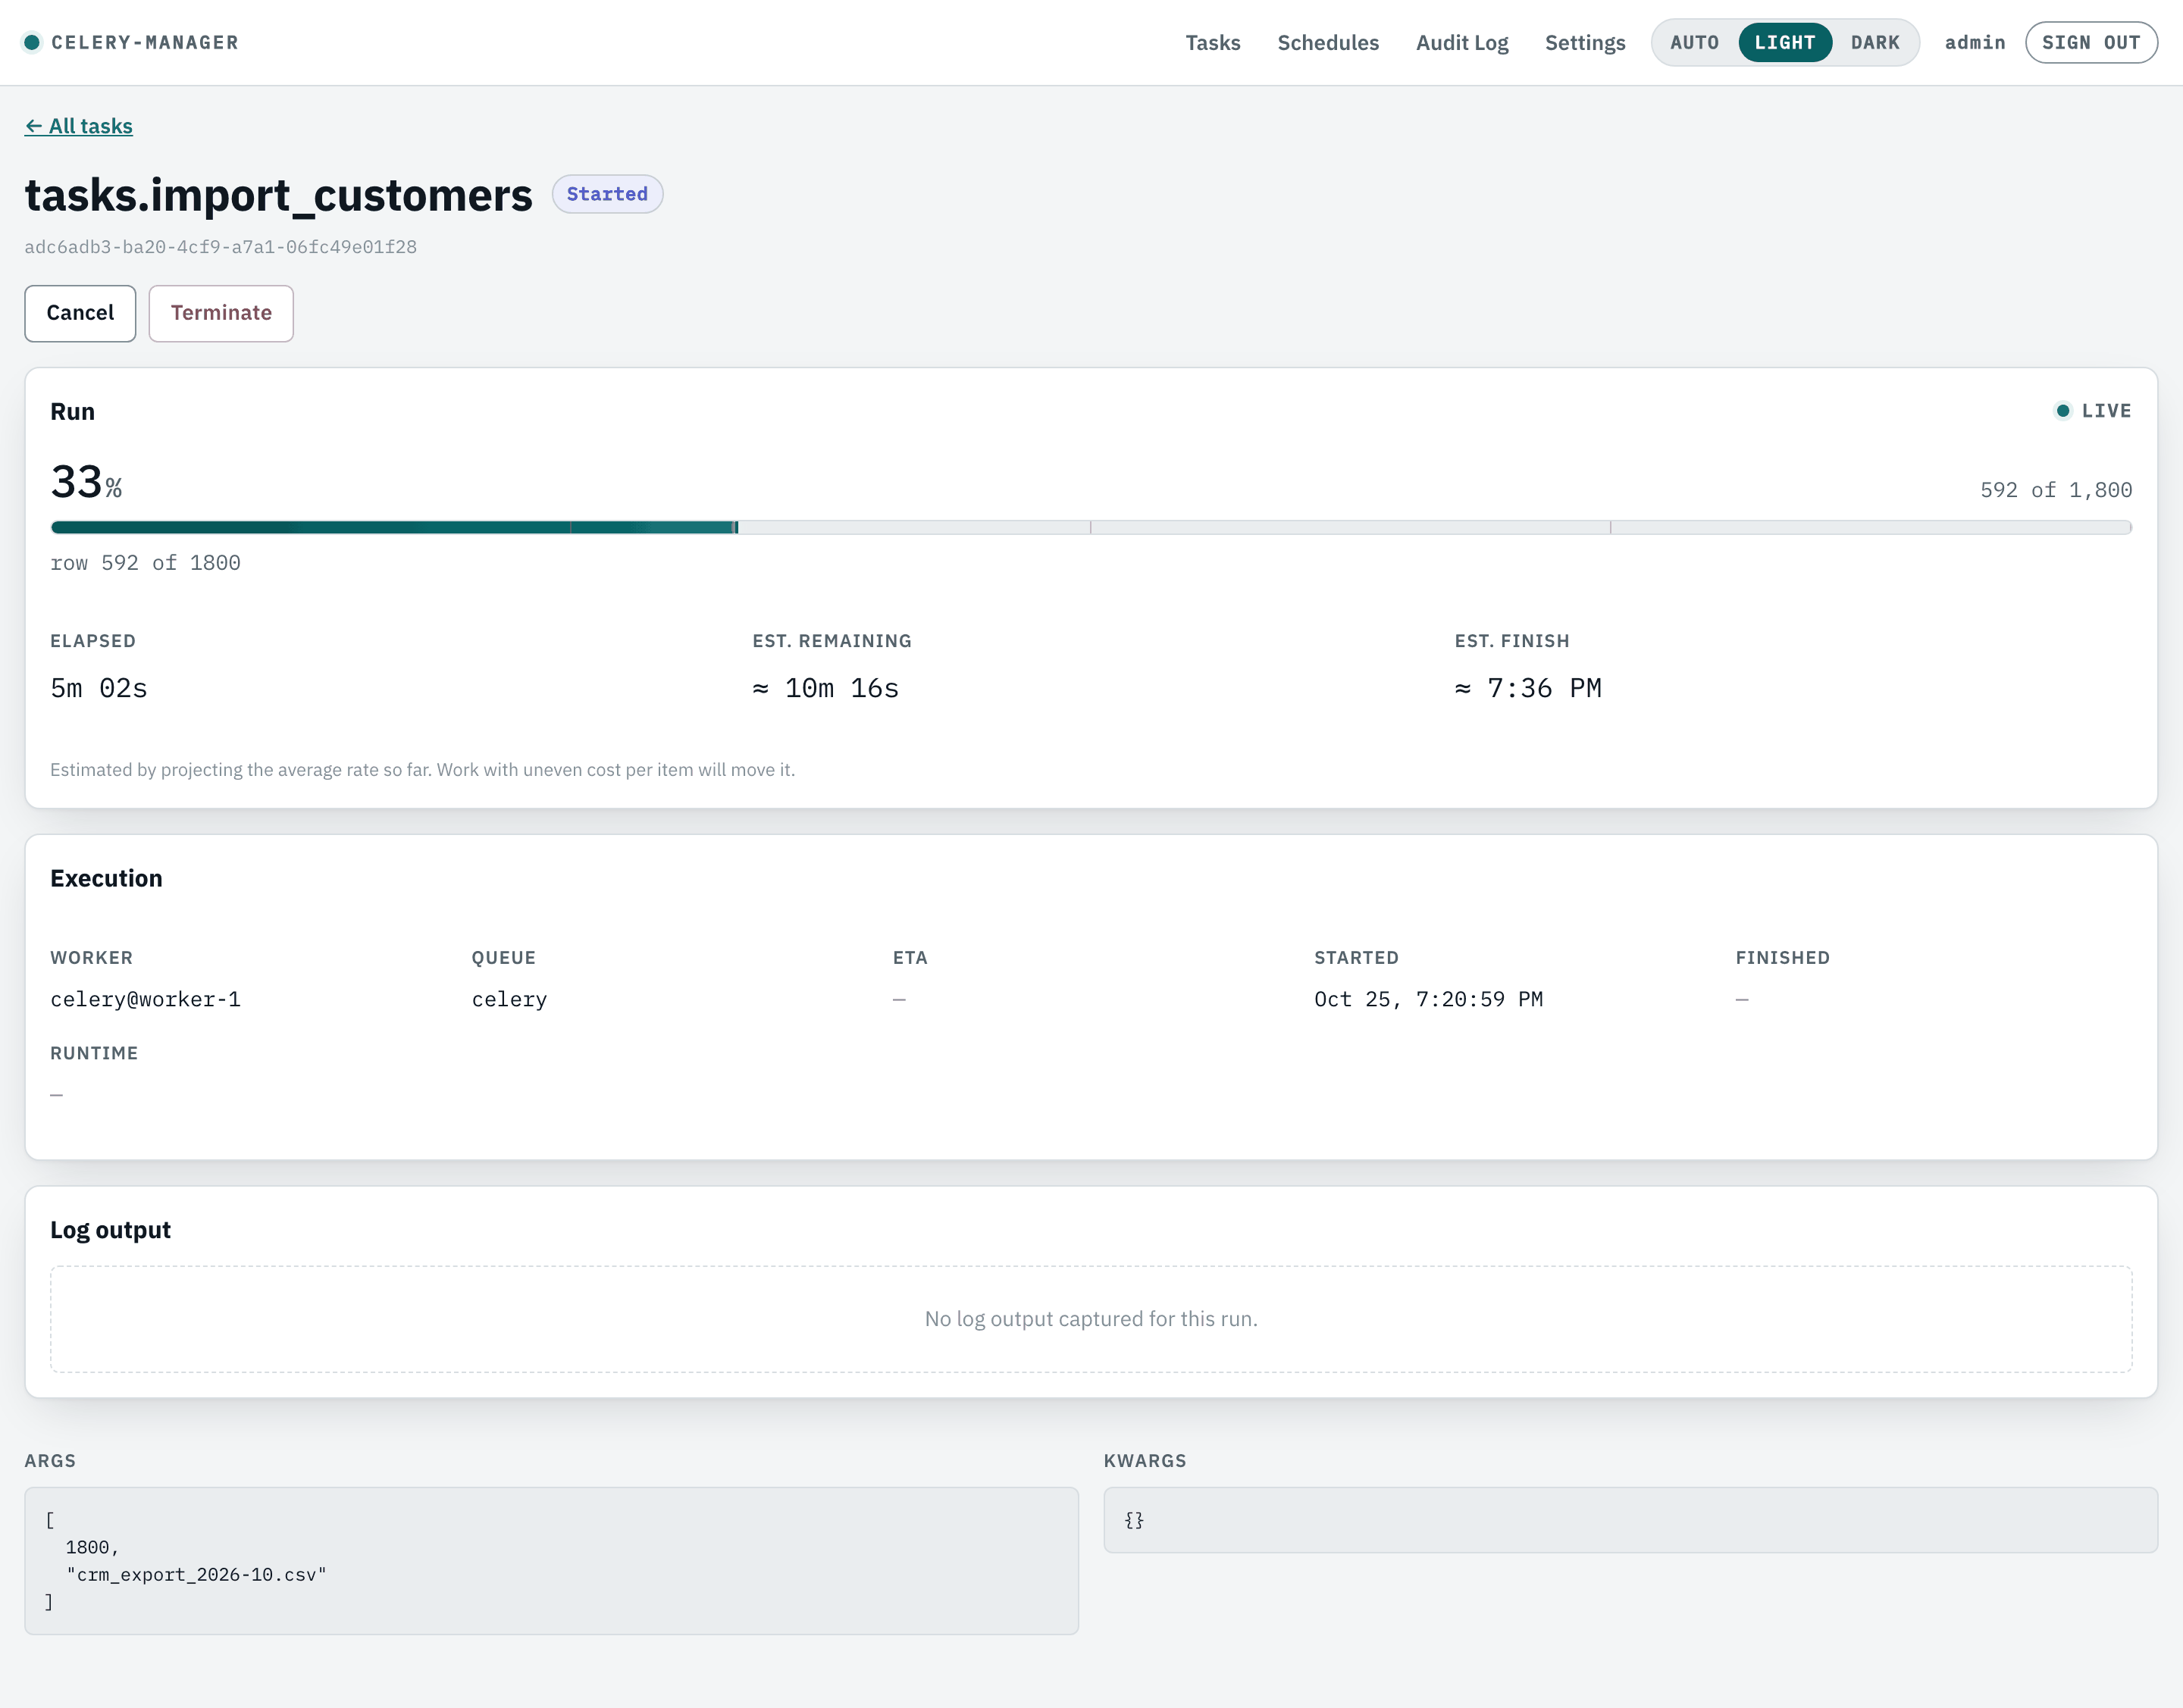
Task: Click the Log output heading
Action: tap(110, 1230)
